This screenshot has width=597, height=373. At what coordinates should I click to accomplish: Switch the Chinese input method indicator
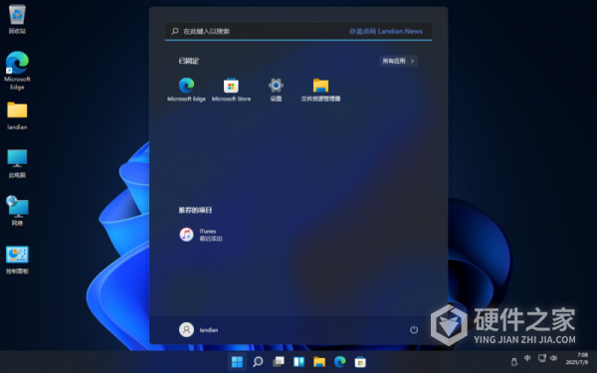[527, 358]
